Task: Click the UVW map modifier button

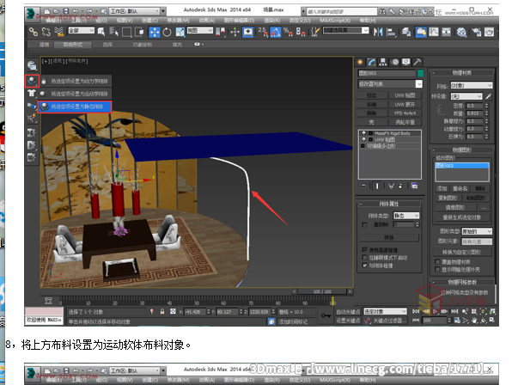Action: coord(404,95)
